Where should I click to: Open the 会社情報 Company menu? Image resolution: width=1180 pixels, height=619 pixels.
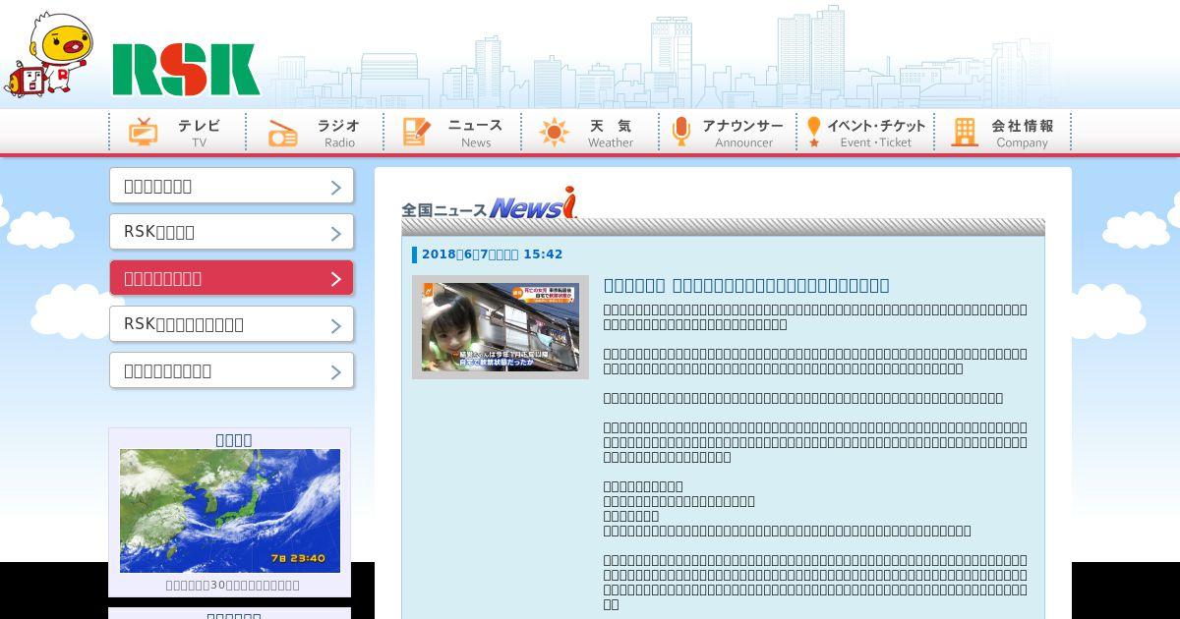(x=1003, y=132)
